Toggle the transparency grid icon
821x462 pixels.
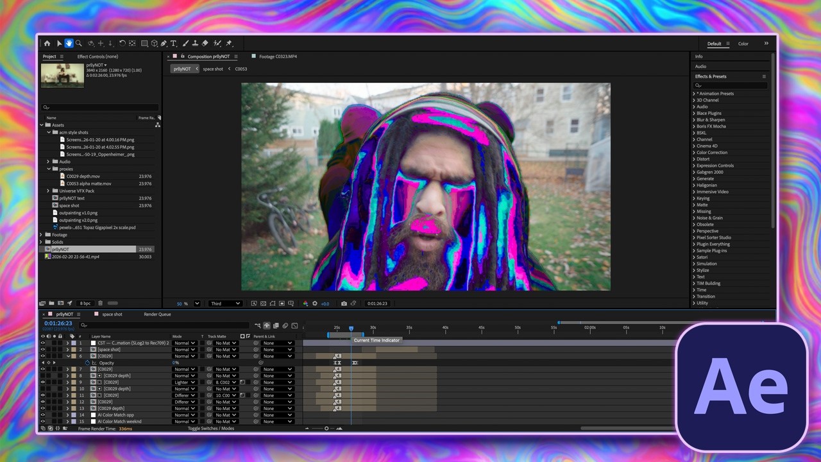[263, 304]
